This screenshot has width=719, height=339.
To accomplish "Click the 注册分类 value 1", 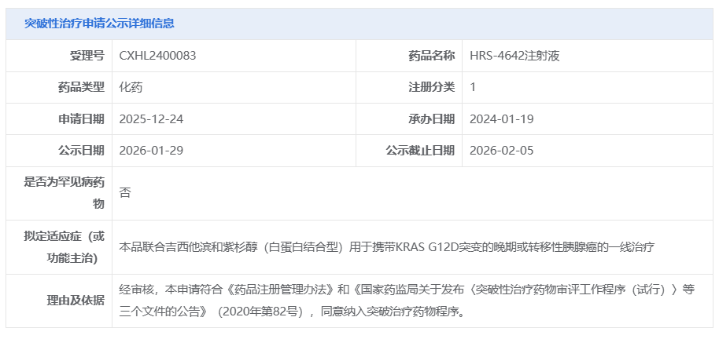I will 473,87.
